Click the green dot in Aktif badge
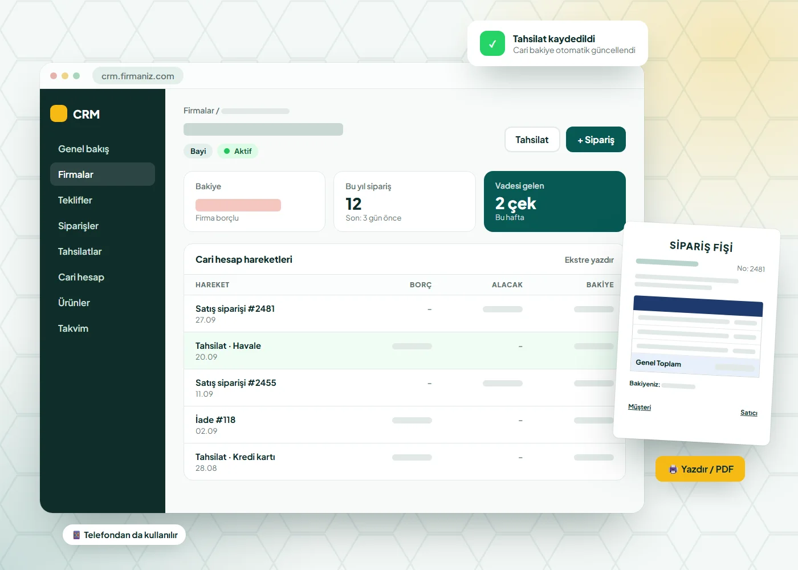 point(227,151)
